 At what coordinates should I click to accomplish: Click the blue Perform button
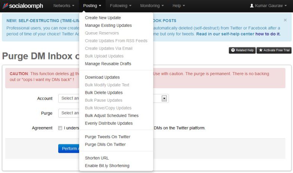(69, 148)
